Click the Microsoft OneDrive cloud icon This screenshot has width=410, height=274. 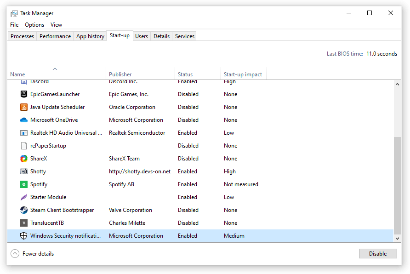tap(24, 120)
